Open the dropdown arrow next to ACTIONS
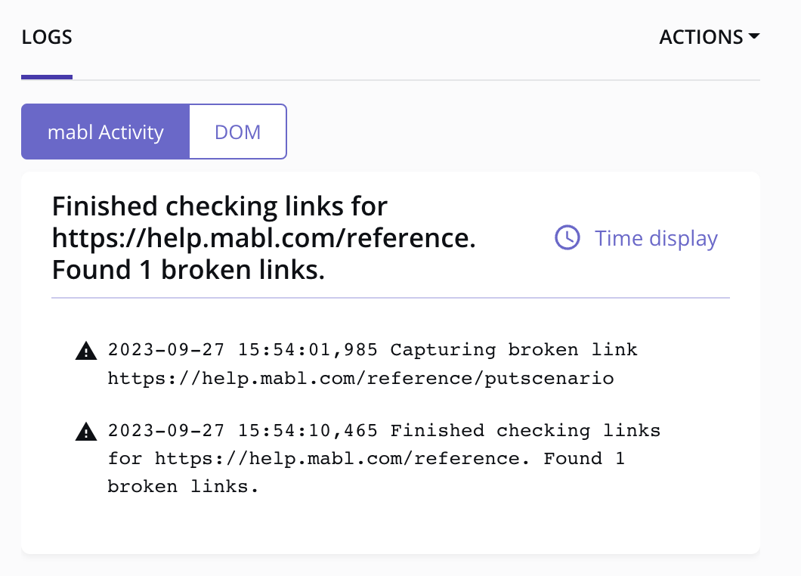This screenshot has width=801, height=576. 755,36
